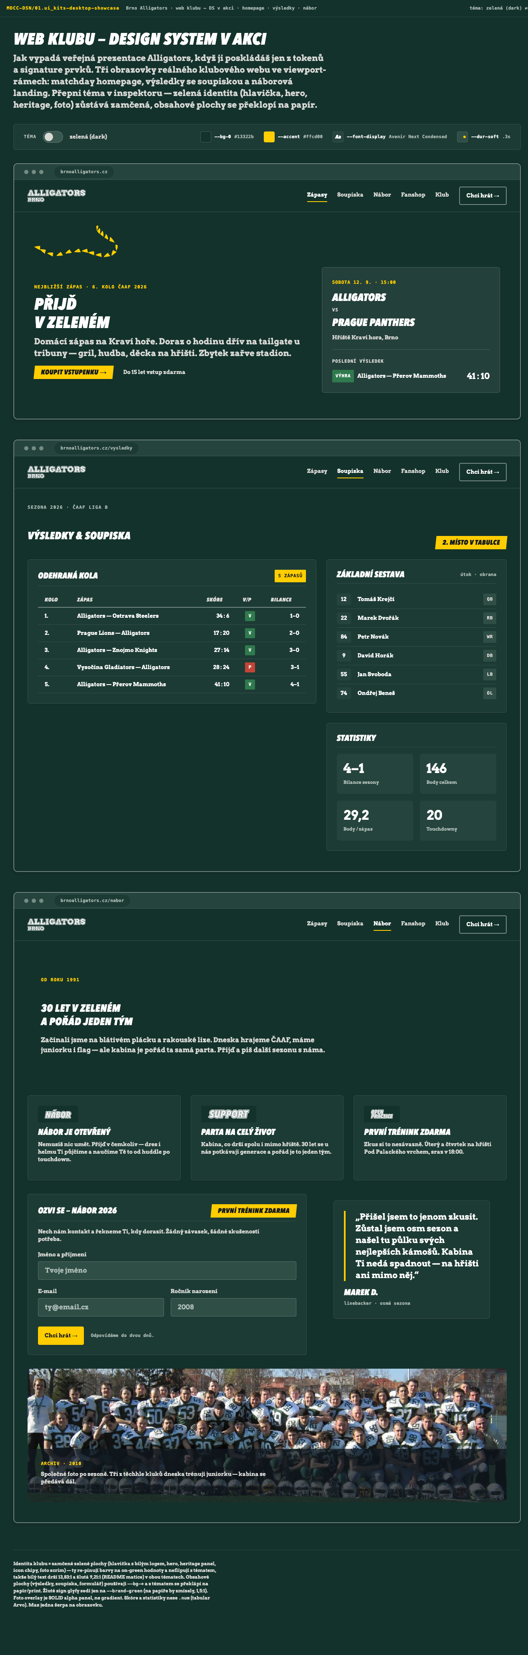
Task: Click the V chip for Znojmo Knights match
Action: tap(250, 651)
